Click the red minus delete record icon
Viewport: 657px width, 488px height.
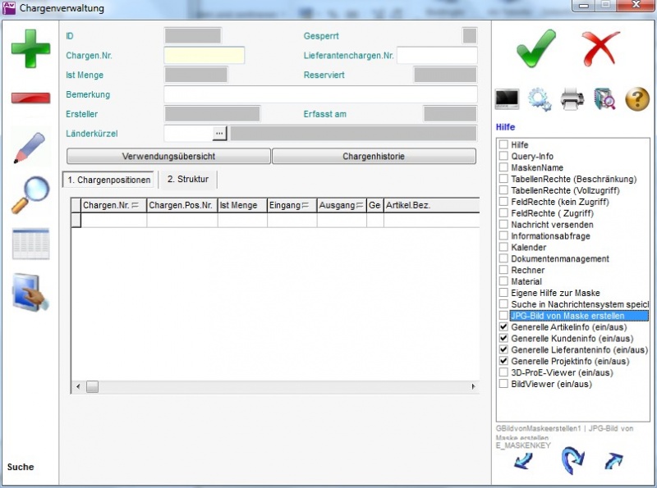(x=30, y=98)
